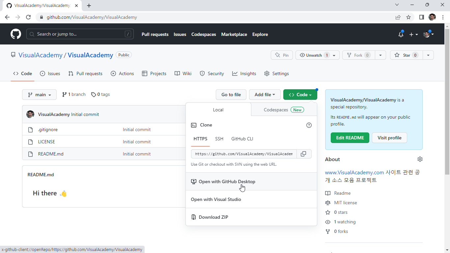Expand the Fork options caret
Viewport: 450px width, 253px height.
click(380, 55)
